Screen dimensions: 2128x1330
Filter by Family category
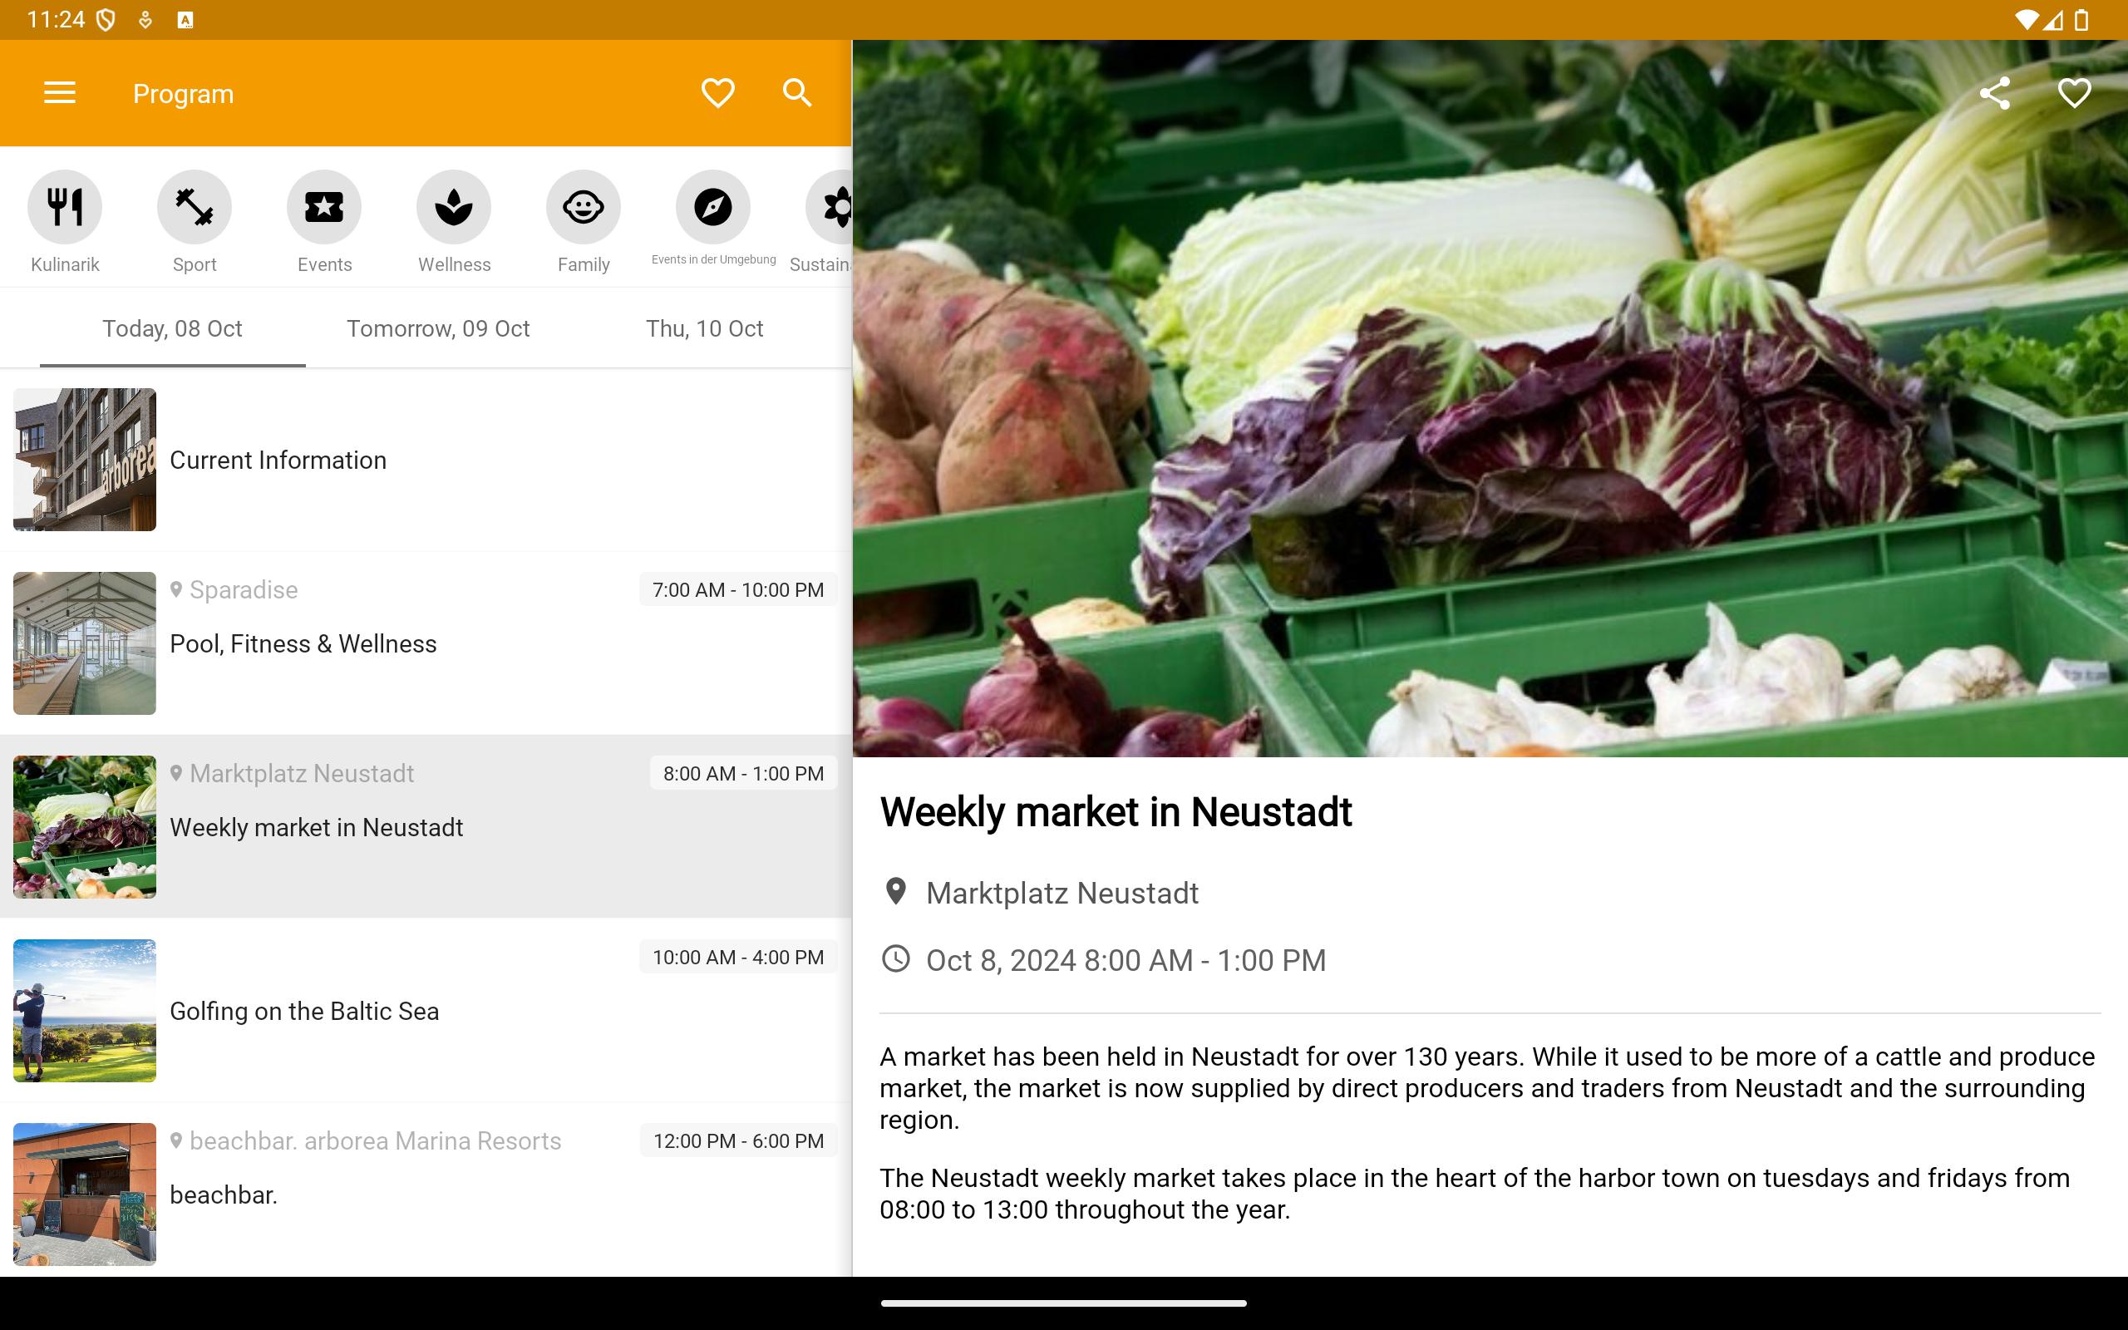click(x=583, y=208)
